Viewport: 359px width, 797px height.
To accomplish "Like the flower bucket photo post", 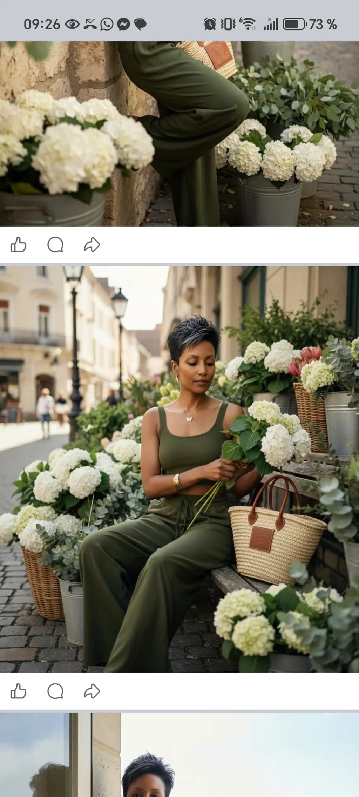I will [x=19, y=245].
